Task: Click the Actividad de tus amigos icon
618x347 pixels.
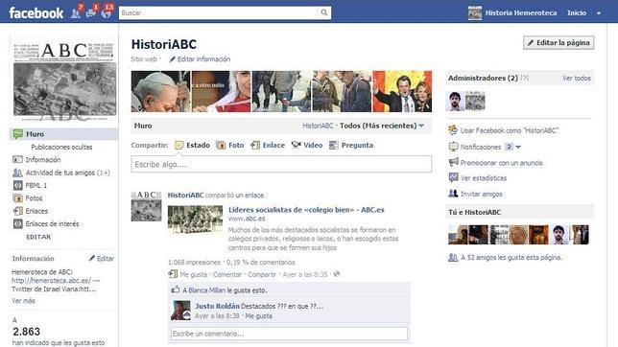Action: point(17,173)
